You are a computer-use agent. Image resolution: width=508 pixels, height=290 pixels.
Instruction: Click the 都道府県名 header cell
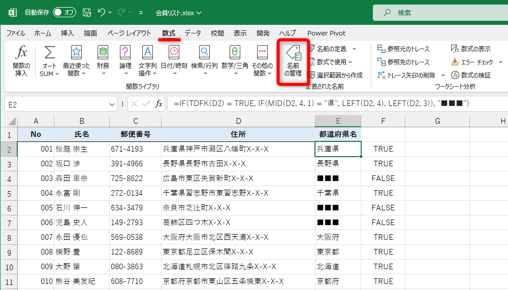pyautogui.click(x=338, y=134)
